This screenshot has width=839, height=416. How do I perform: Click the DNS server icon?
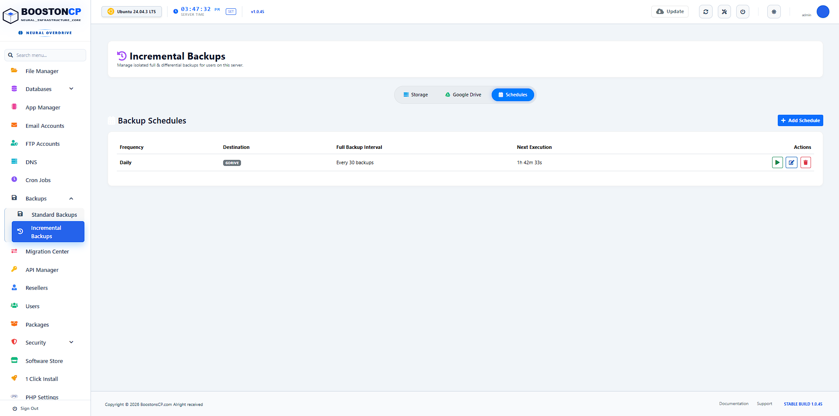tap(14, 162)
